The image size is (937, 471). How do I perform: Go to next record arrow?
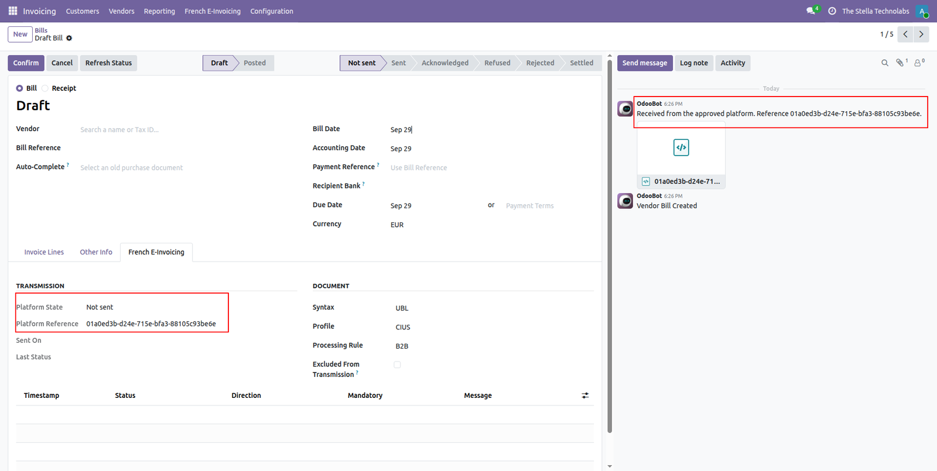921,35
